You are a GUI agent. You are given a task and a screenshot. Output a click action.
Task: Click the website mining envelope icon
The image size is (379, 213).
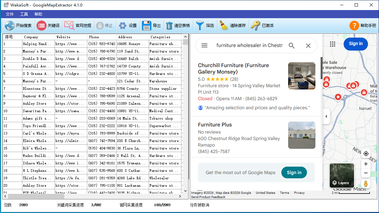click(69, 26)
